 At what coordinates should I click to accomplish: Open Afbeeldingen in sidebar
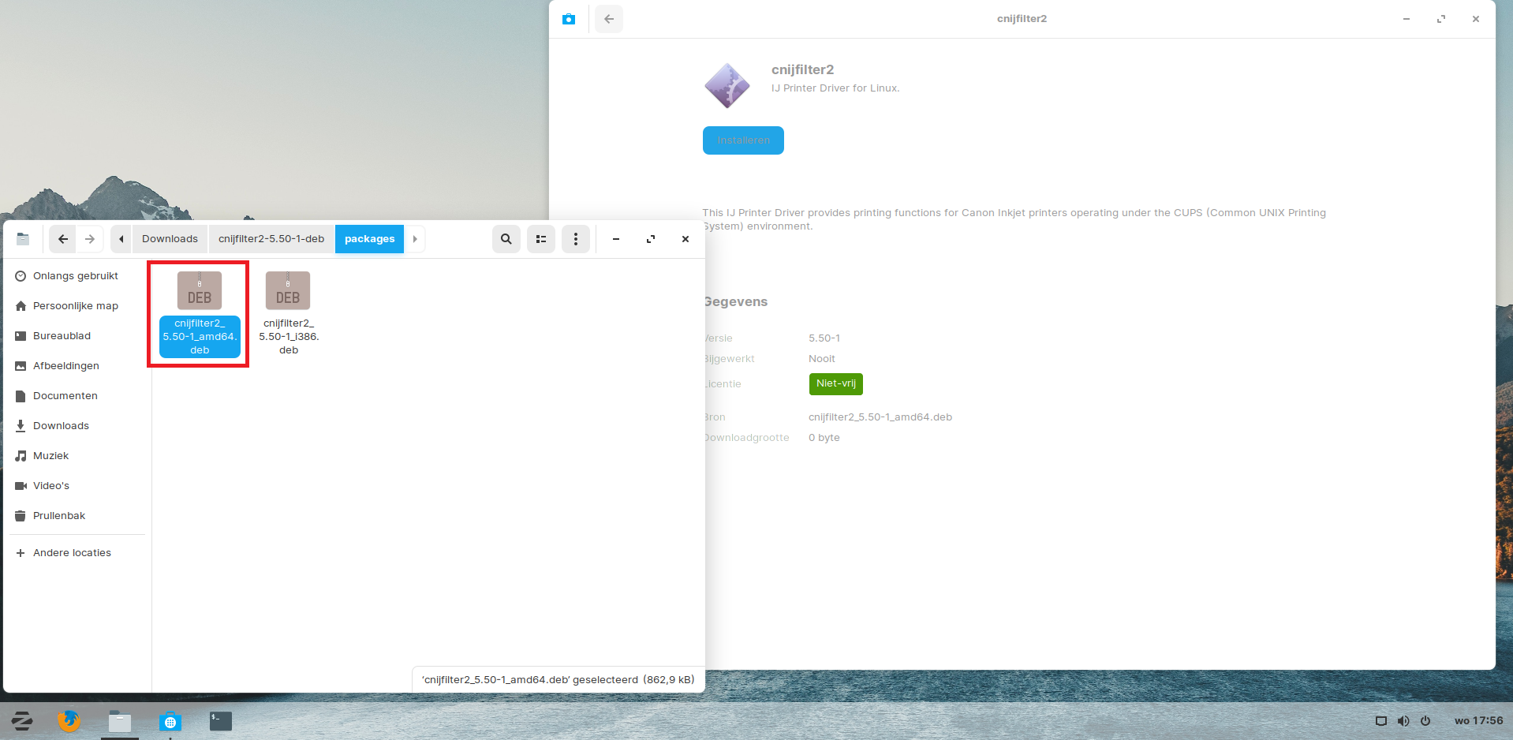click(76, 366)
